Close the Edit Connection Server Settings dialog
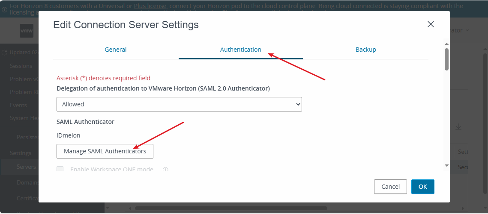 (431, 24)
